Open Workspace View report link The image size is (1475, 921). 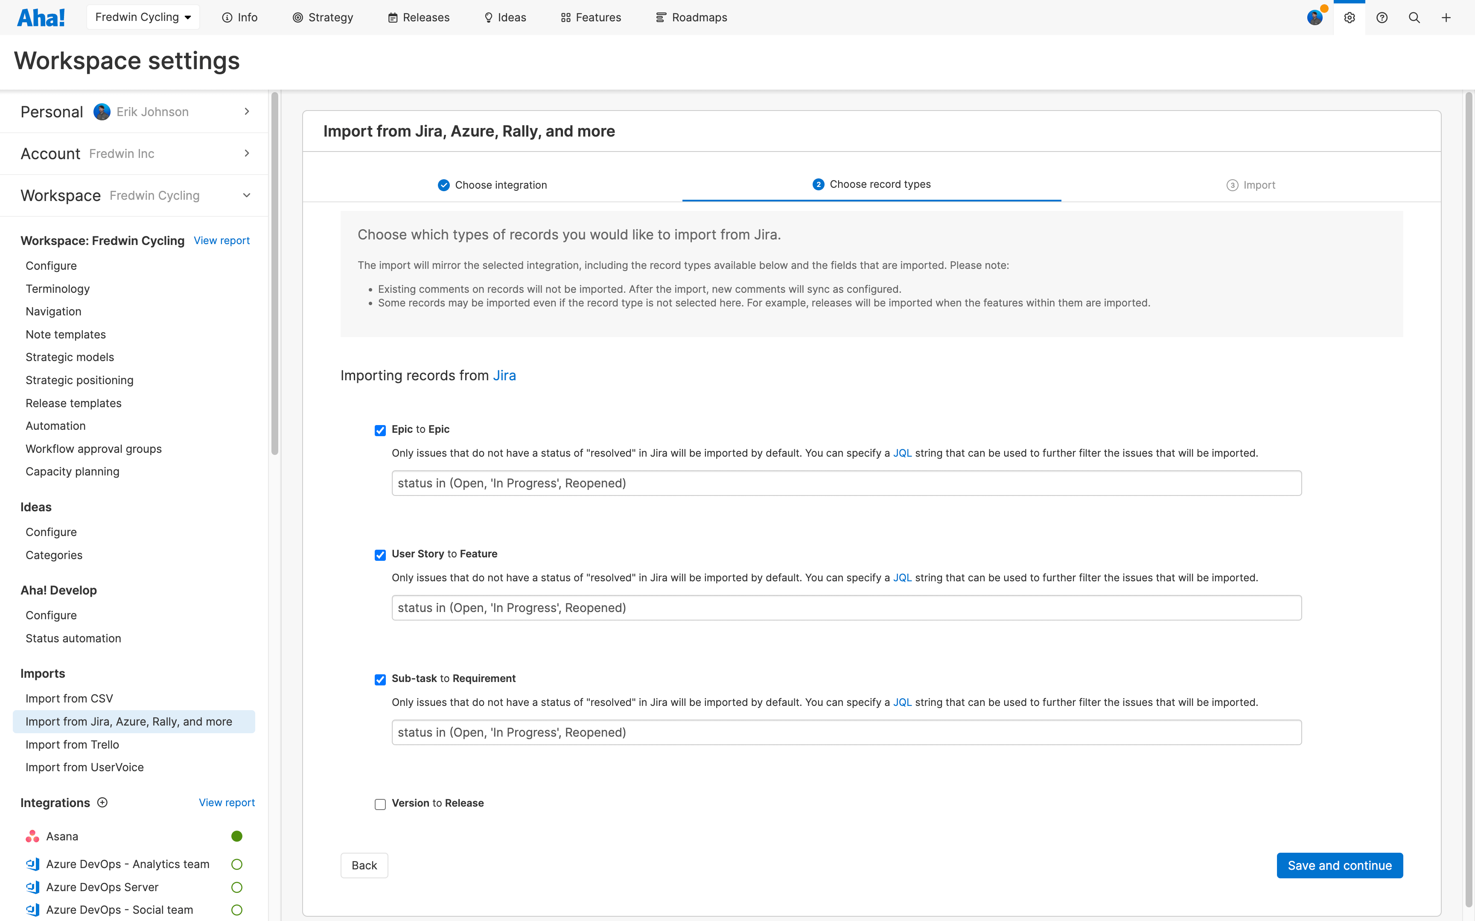point(222,241)
